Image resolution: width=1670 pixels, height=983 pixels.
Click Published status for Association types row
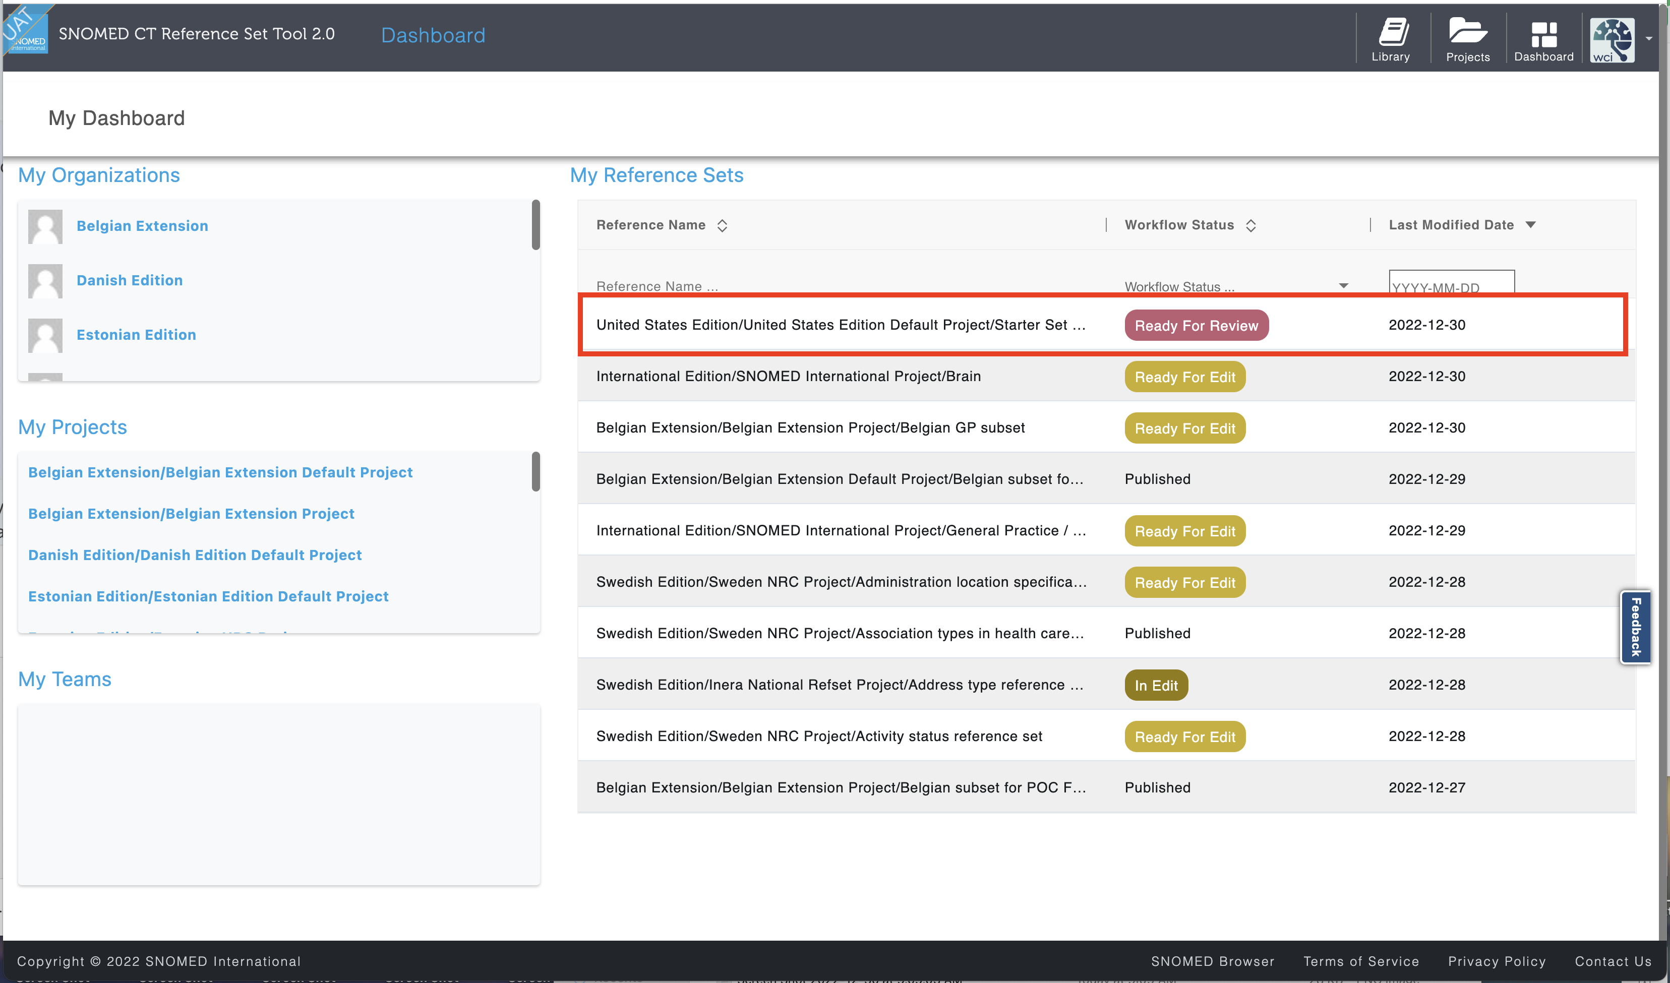click(x=1157, y=633)
